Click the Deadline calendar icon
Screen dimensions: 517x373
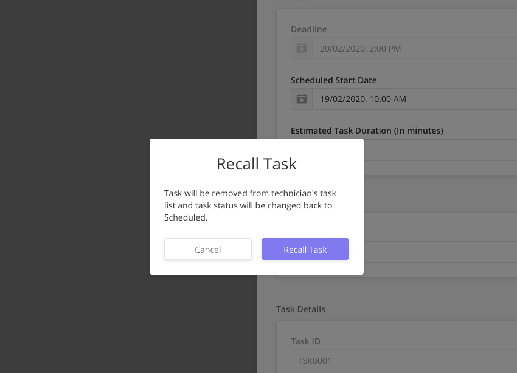[x=301, y=48]
